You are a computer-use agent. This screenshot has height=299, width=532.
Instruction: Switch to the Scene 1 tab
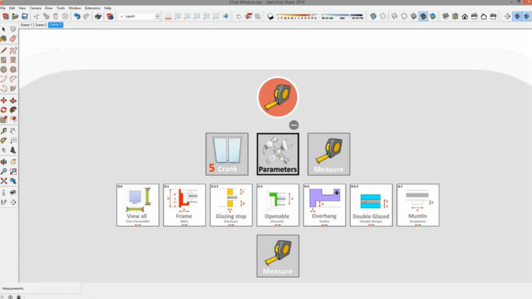click(x=26, y=25)
